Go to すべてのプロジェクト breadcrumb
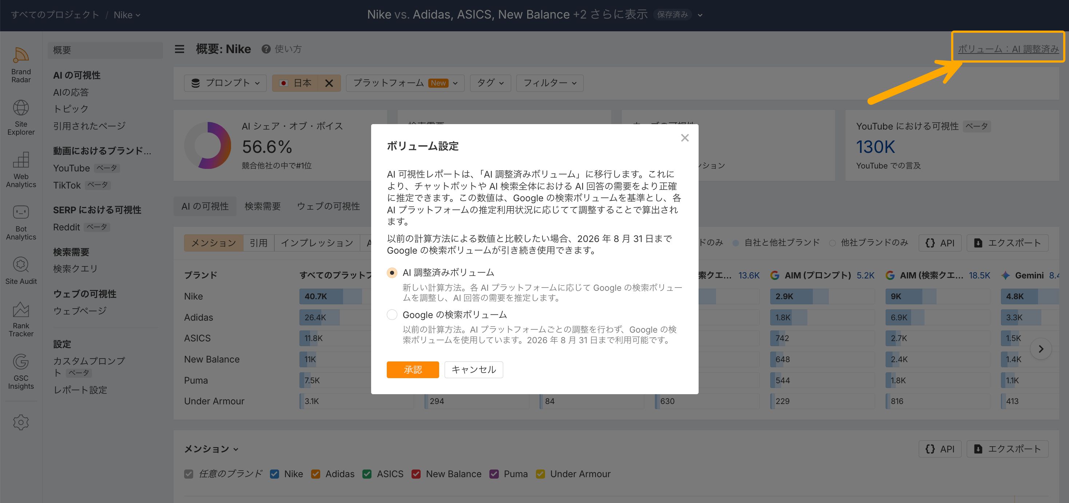 point(55,15)
